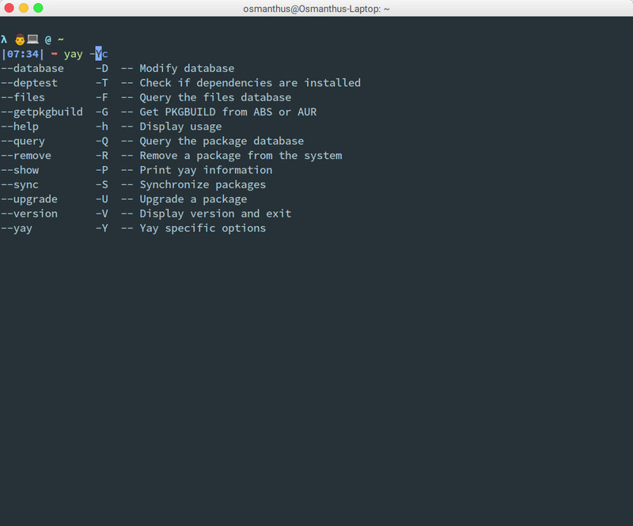Click the -U short flag
This screenshot has width=633, height=526.
tap(102, 199)
